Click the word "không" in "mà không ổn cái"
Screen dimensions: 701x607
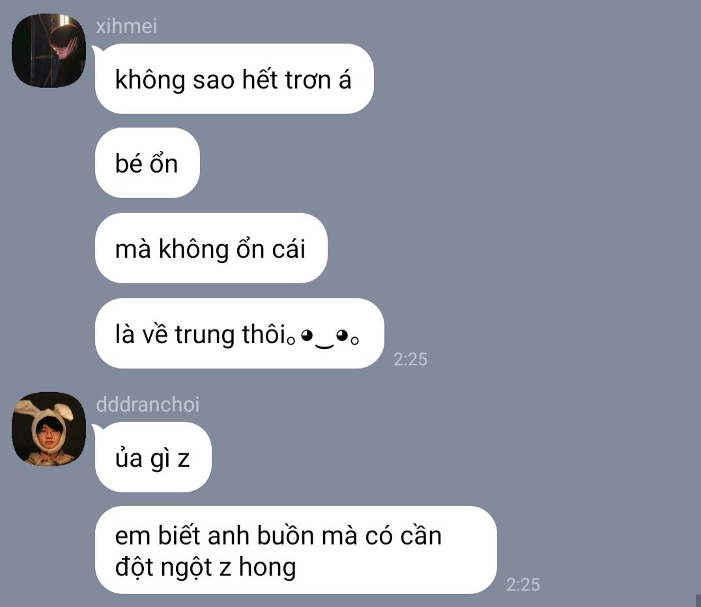tap(193, 250)
